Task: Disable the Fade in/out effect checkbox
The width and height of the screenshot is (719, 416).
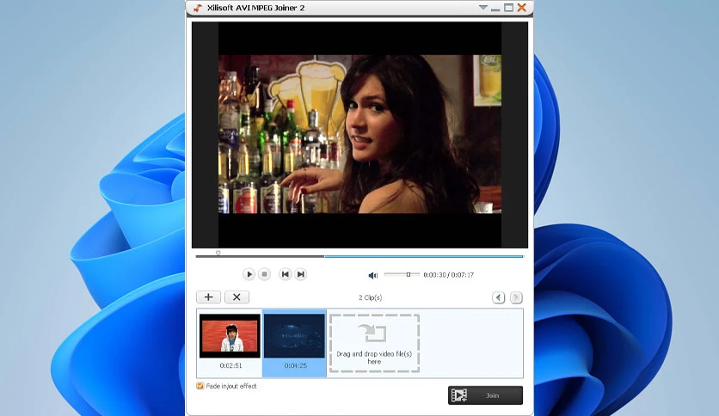Action: click(x=200, y=386)
